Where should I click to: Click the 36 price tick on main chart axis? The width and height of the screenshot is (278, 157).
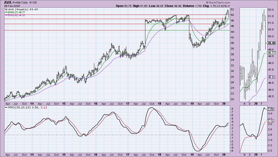(x=232, y=54)
